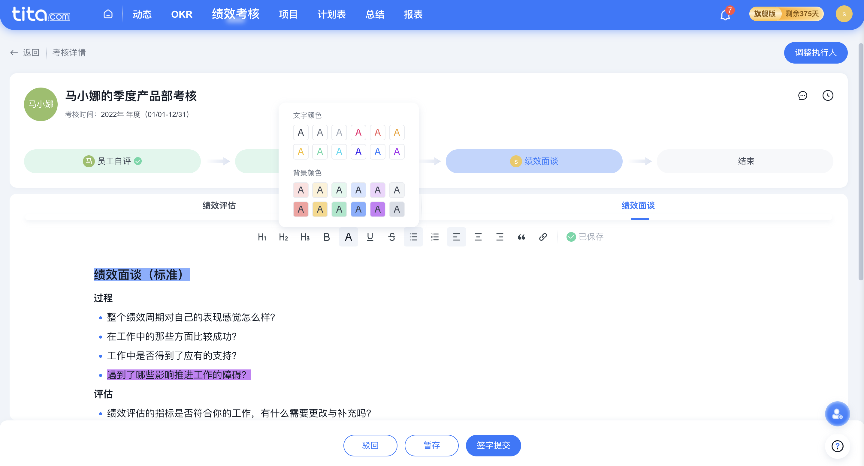Open the OKR menu
864x466 pixels.
(182, 14)
